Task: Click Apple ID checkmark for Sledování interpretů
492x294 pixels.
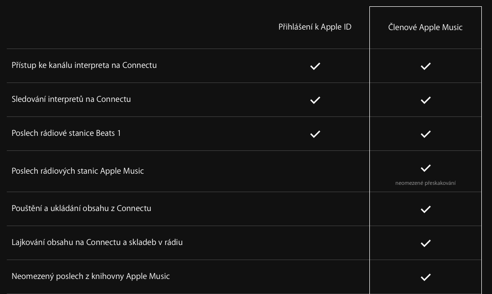Action: [x=315, y=100]
